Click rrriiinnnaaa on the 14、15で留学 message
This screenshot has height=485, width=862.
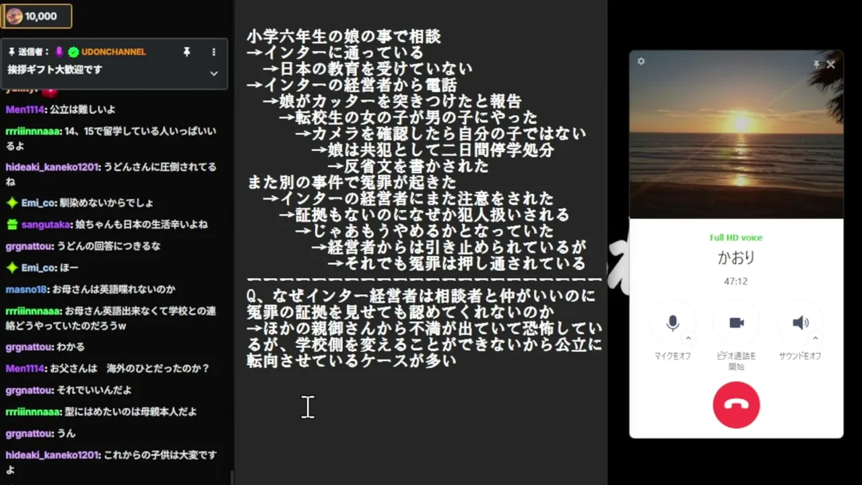[x=33, y=131]
